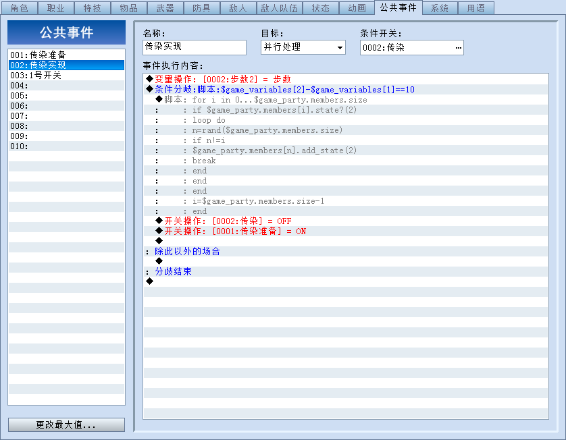Select the 物品 tab
Screen dimensions: 566x440
pyautogui.click(x=128, y=8)
